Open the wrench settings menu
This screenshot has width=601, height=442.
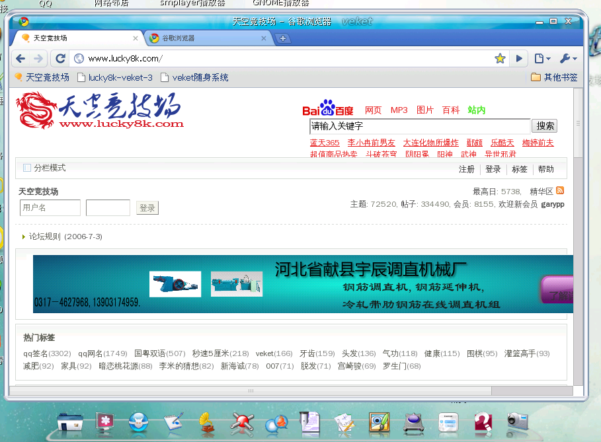click(x=568, y=59)
